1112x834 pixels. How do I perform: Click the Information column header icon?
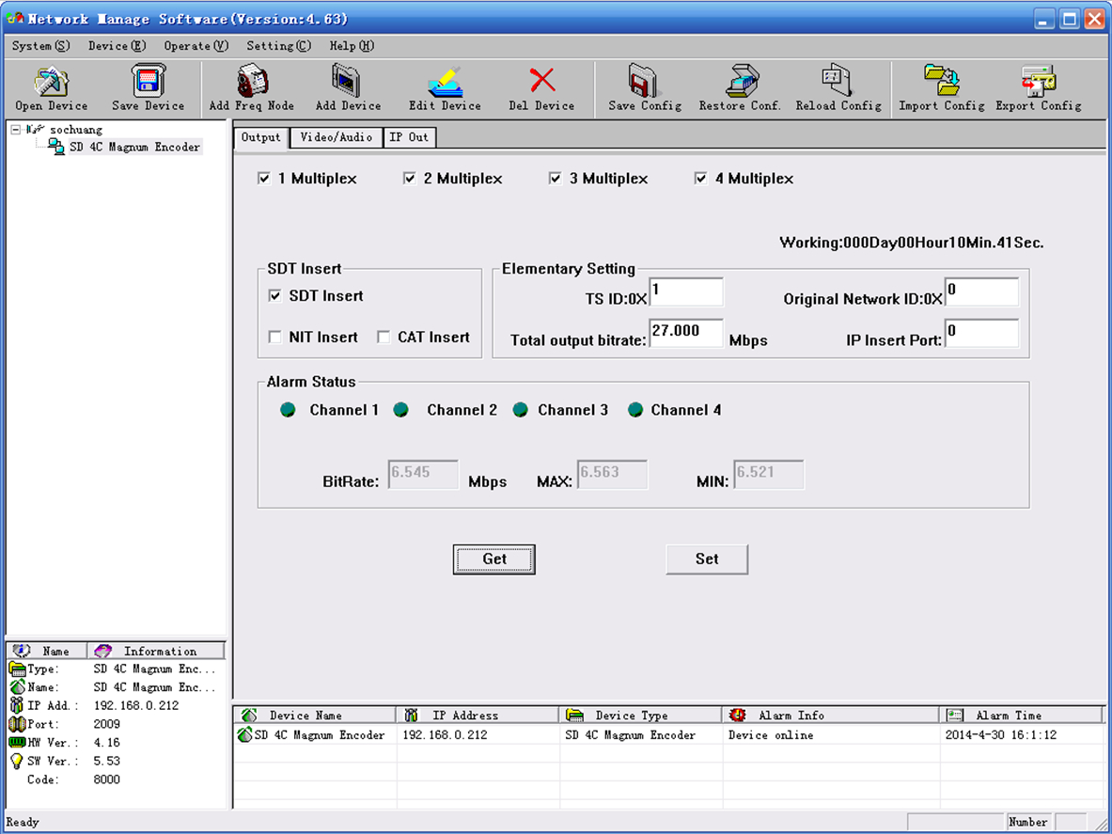tap(102, 651)
